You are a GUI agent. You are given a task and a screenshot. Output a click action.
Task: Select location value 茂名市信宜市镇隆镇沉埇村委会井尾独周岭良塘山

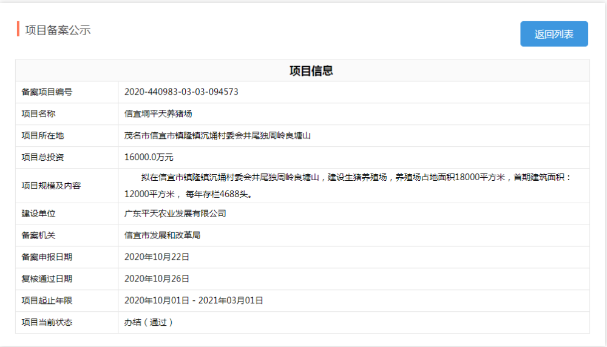[x=217, y=135]
